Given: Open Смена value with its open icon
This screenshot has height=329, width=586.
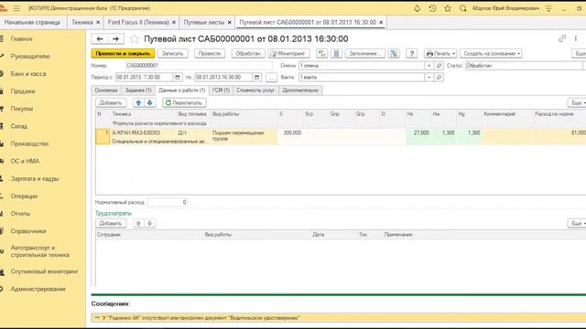Looking at the screenshot, I should [439, 66].
